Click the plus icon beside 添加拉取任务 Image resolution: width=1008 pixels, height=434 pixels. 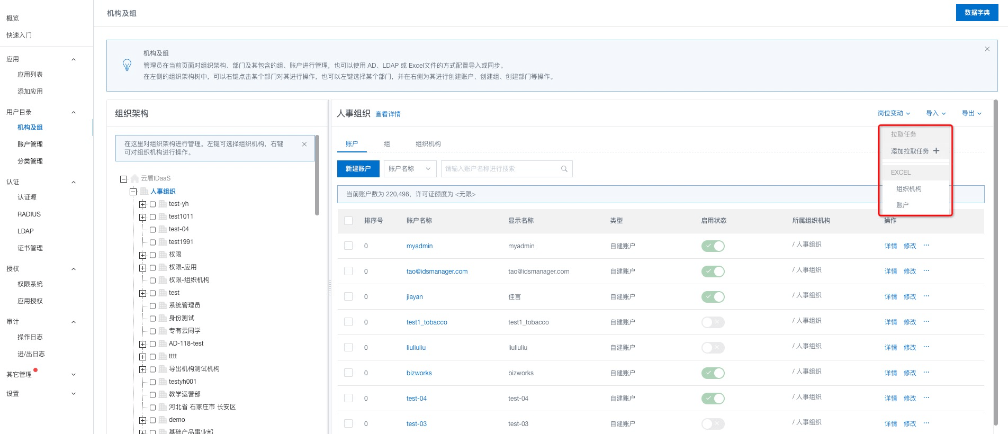[x=936, y=151]
